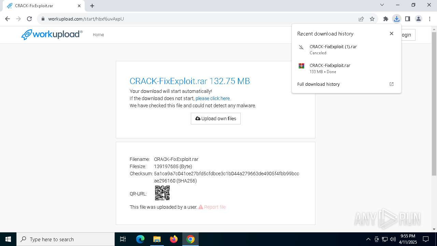Click the filesize 139197685 (Byte) text
The width and height of the screenshot is (437, 246).
[173, 166]
